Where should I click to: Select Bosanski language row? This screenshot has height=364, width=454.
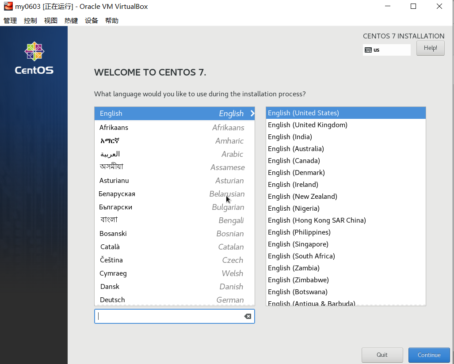[x=175, y=234]
